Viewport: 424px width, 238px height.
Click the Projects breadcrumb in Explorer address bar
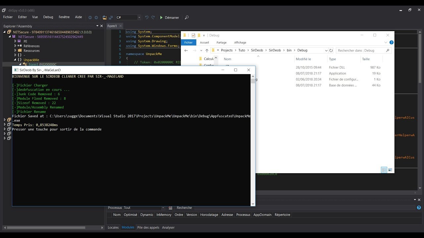[x=227, y=50]
